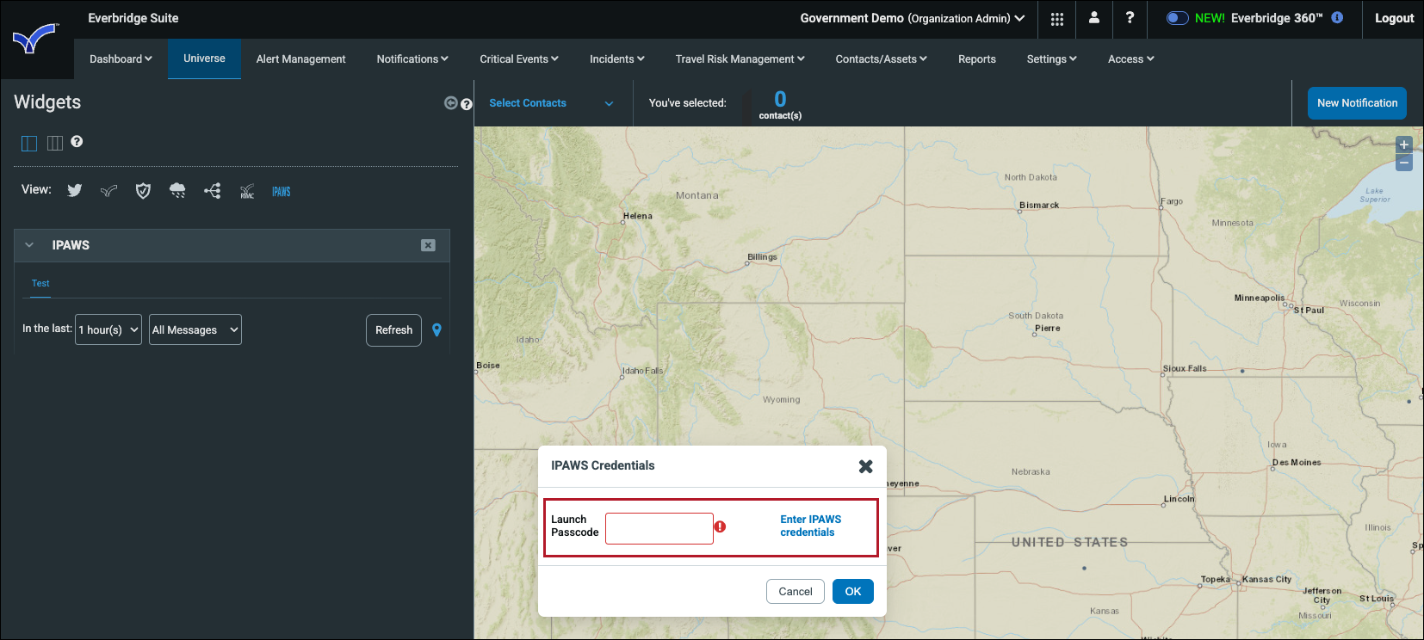Open the Critical Events menu

pyautogui.click(x=519, y=59)
